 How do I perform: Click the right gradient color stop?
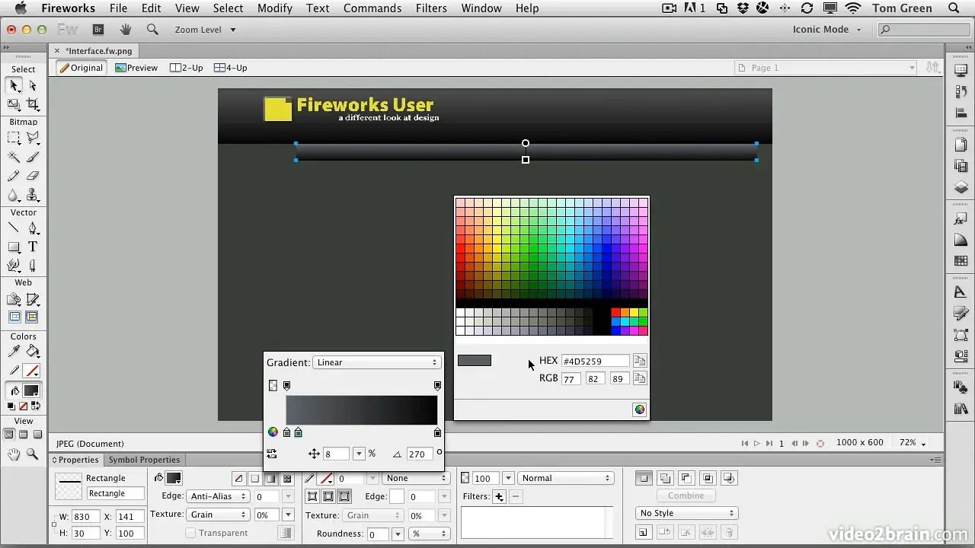pyautogui.click(x=437, y=432)
